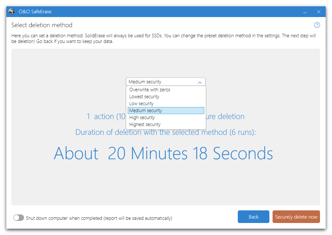Open the help question mark icon

(x=317, y=25)
